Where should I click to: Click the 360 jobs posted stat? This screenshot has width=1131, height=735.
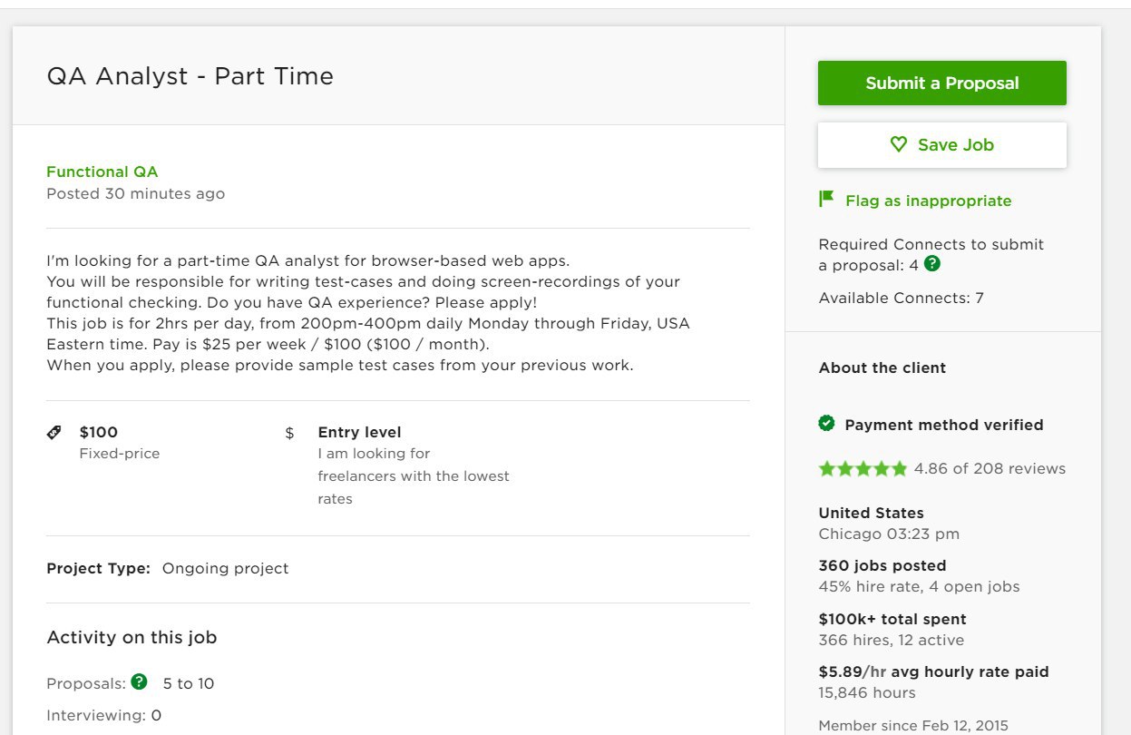pyautogui.click(x=882, y=565)
